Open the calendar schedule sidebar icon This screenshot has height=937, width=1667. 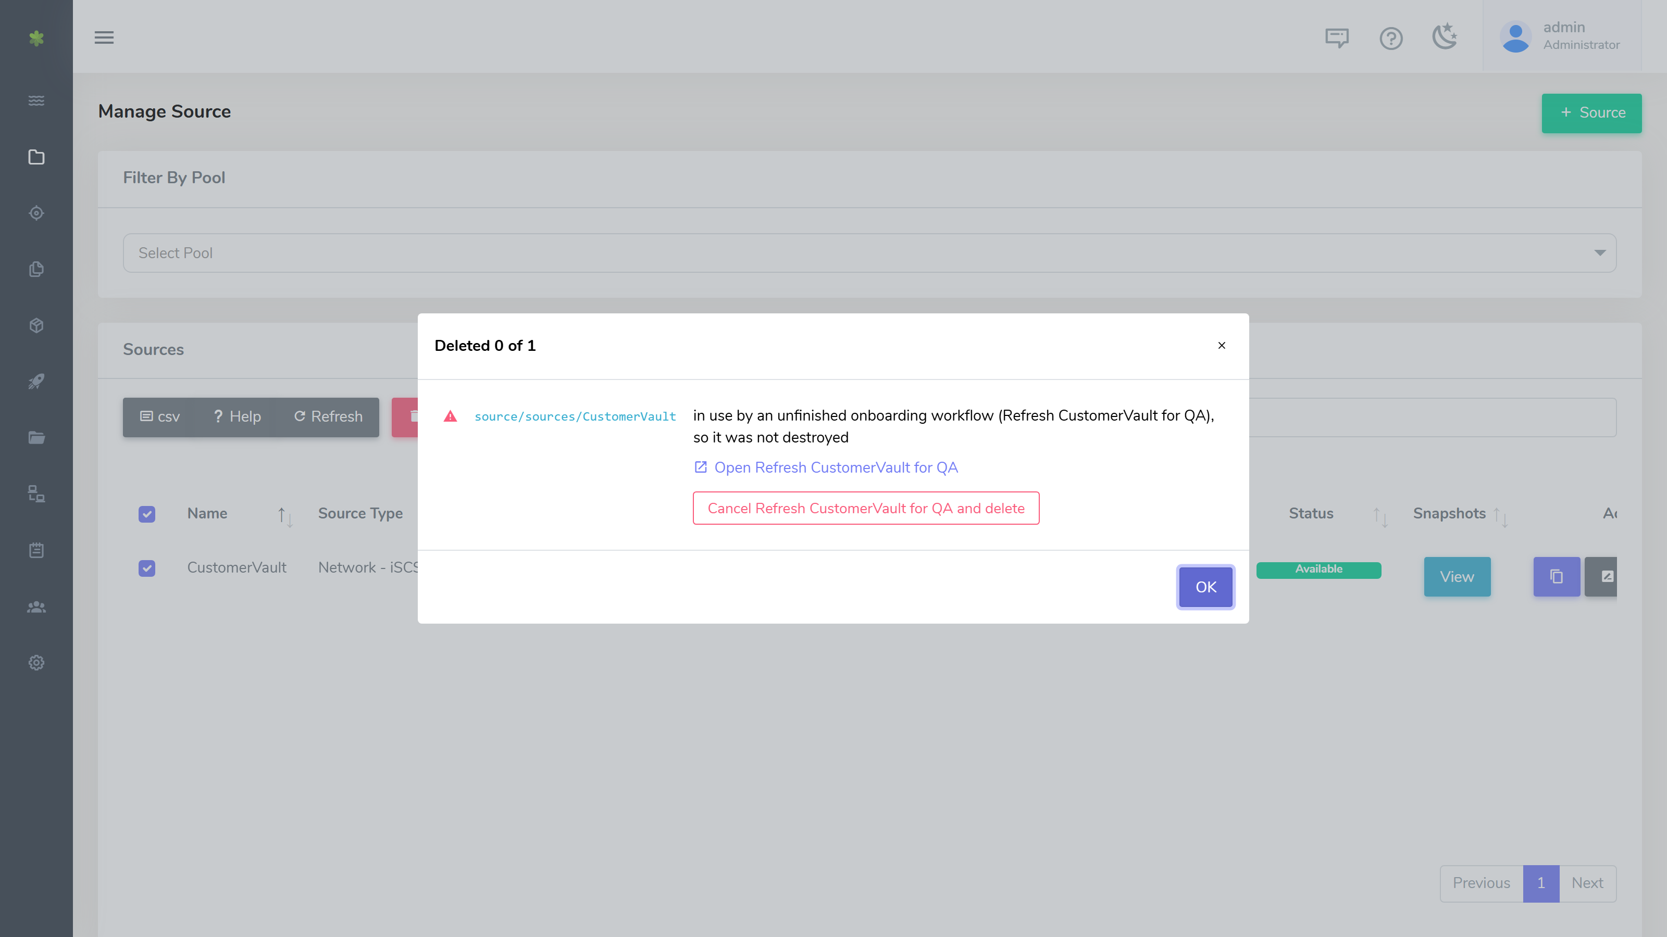coord(36,550)
